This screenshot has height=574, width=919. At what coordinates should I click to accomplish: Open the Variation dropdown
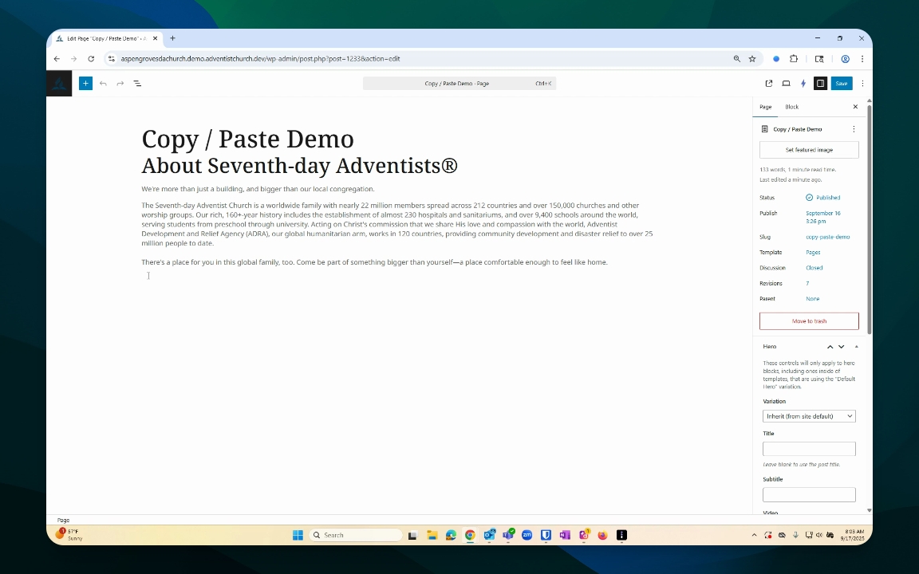coord(809,416)
